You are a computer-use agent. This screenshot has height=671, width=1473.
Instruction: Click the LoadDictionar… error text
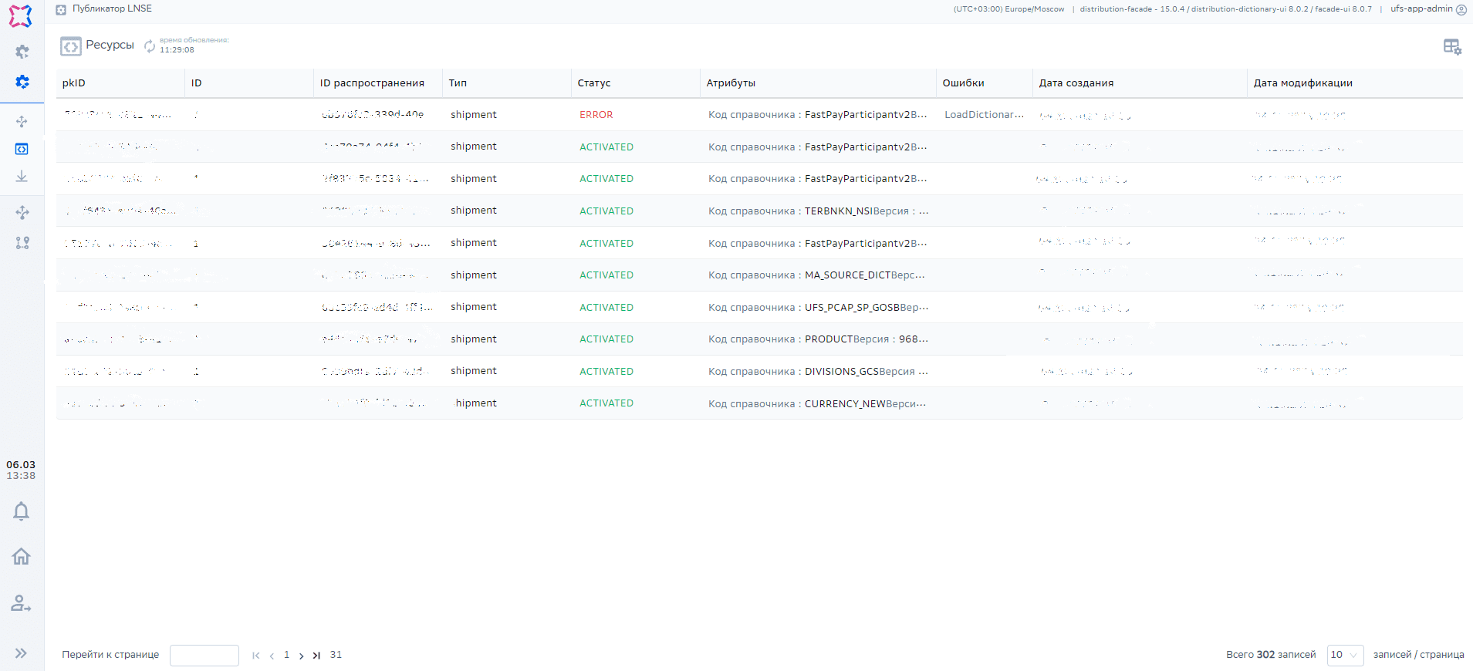[x=984, y=115]
